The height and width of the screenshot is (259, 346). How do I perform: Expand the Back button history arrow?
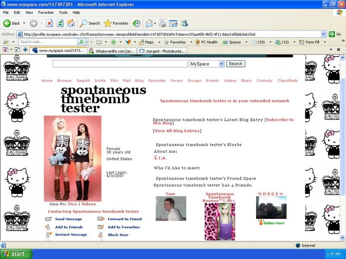pos(24,23)
